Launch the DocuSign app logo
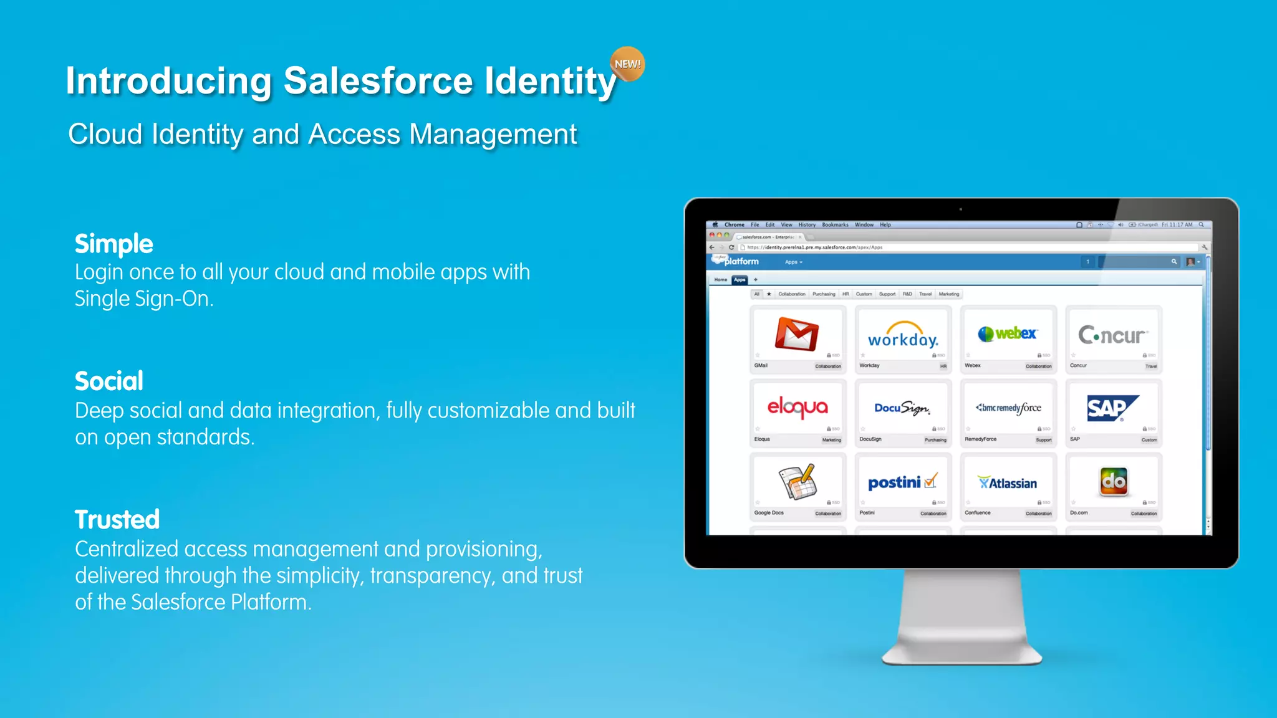1277x718 pixels. [902, 408]
